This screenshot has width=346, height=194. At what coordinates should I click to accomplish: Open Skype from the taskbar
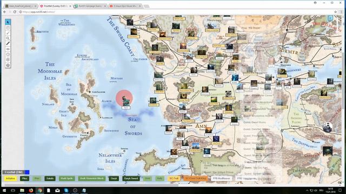point(66,190)
